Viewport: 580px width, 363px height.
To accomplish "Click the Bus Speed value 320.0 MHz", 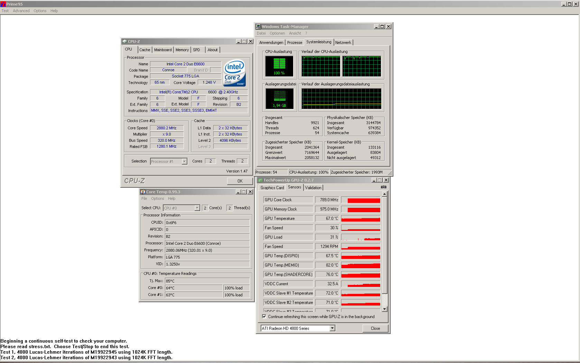I will [167, 140].
